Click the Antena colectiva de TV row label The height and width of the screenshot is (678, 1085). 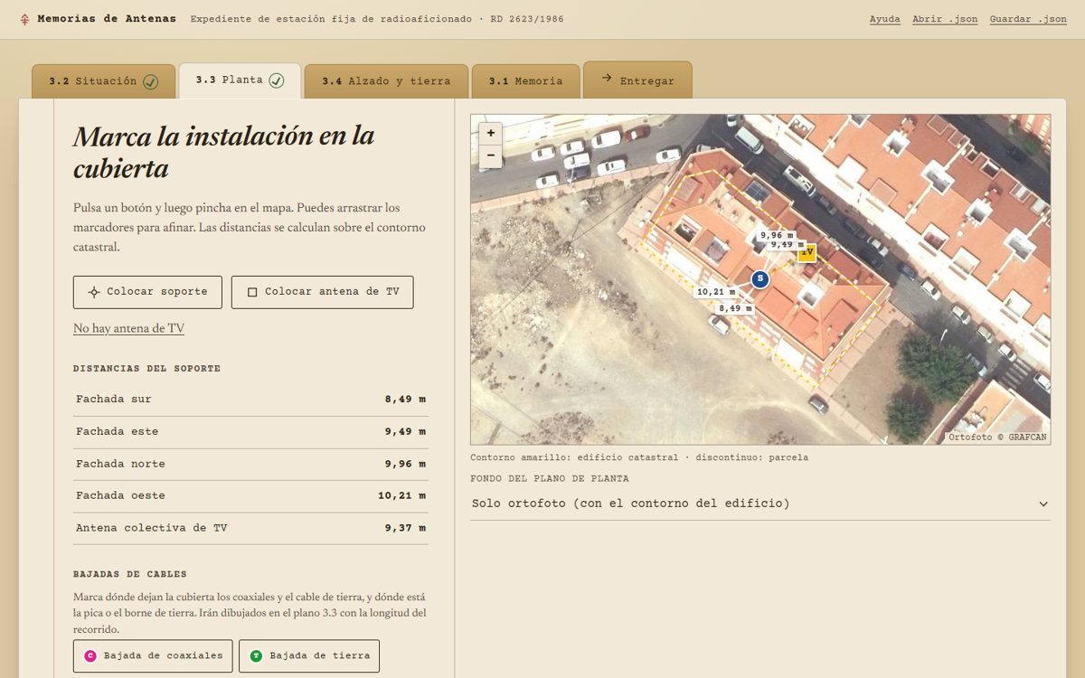point(152,528)
